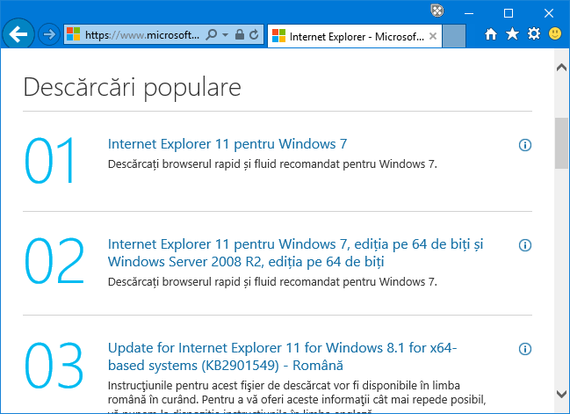This screenshot has width=570, height=414.
Task: Open the address bar autocomplete dropdown arrow
Action: tap(226, 35)
